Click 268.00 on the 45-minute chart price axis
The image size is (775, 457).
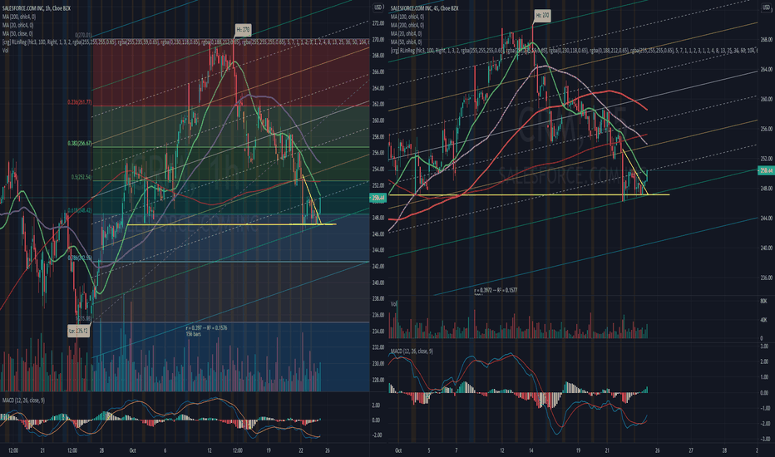767,40
